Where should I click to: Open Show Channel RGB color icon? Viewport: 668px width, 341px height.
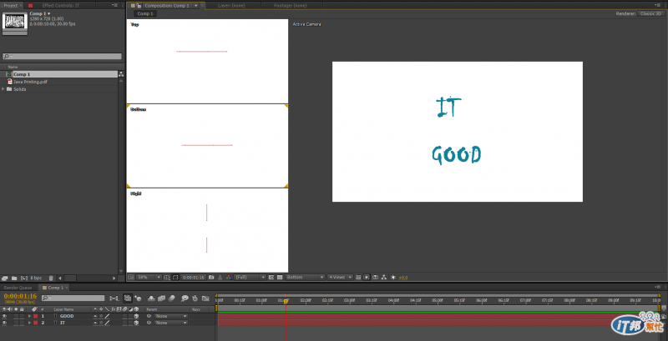[x=229, y=278]
